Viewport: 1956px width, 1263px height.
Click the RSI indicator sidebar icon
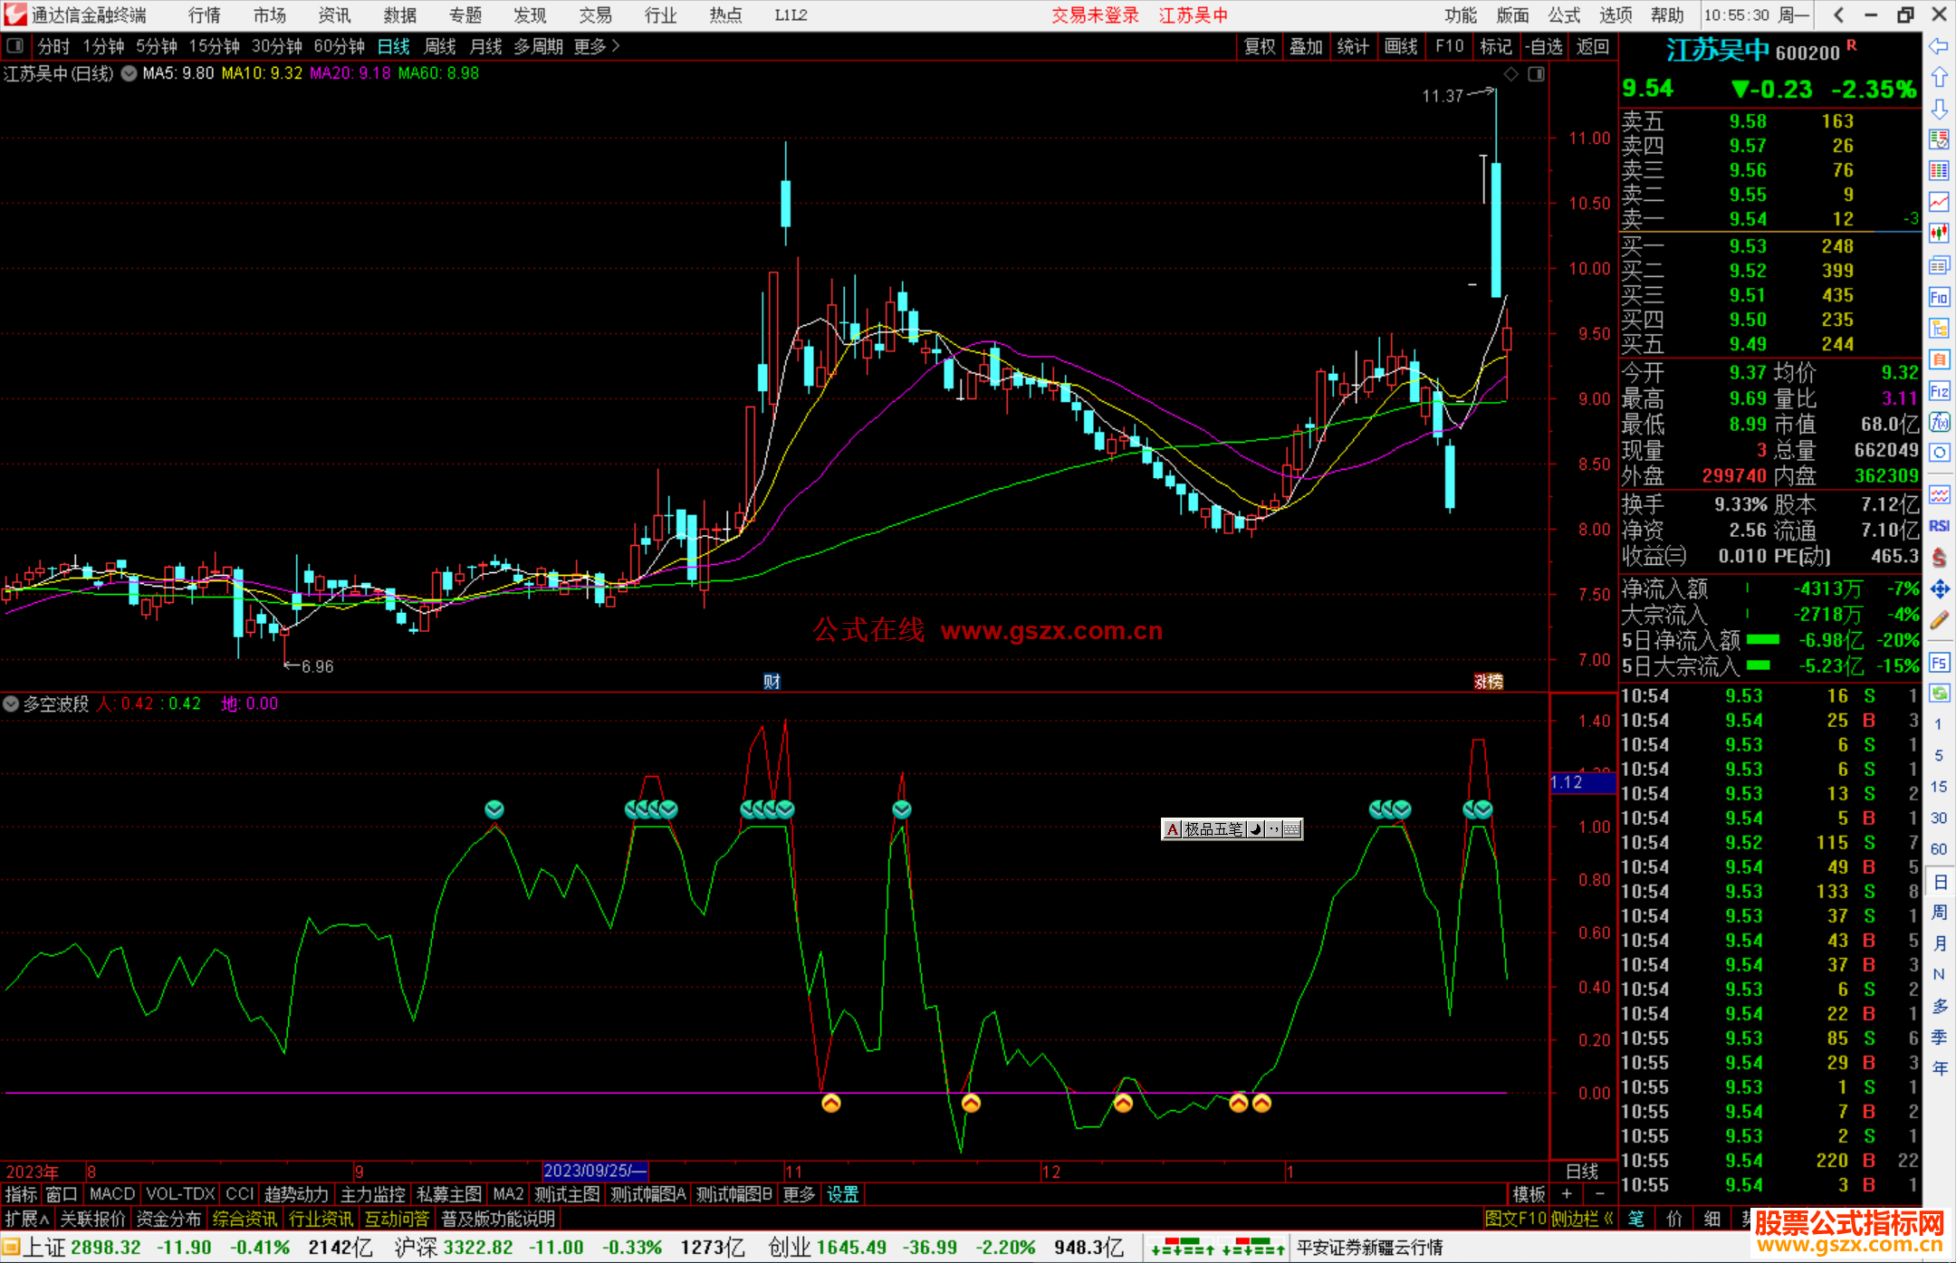tap(1939, 526)
